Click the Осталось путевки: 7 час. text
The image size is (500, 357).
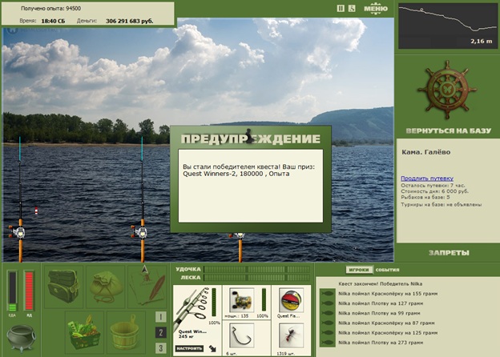433,186
